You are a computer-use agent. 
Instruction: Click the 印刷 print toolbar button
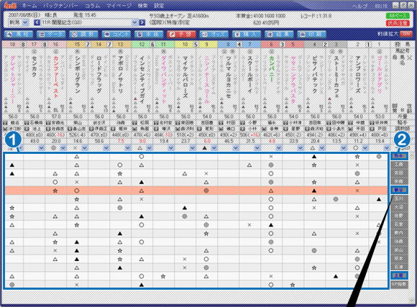312,34
